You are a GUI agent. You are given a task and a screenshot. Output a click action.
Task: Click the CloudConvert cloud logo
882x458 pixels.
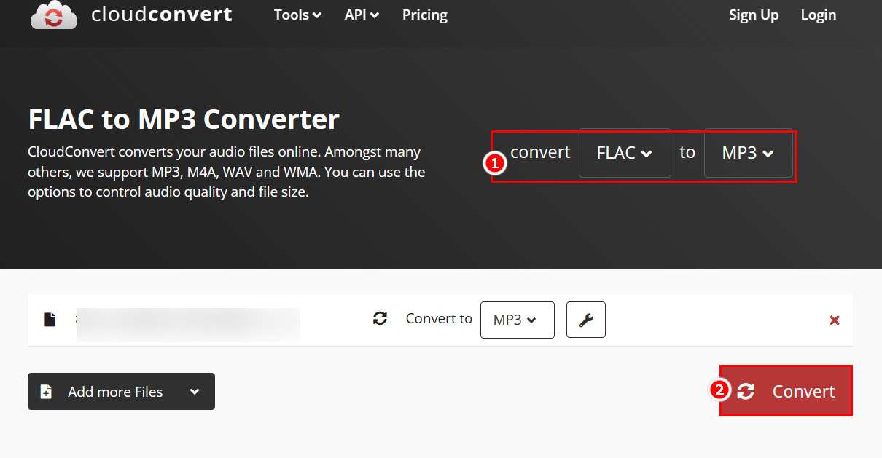[54, 15]
